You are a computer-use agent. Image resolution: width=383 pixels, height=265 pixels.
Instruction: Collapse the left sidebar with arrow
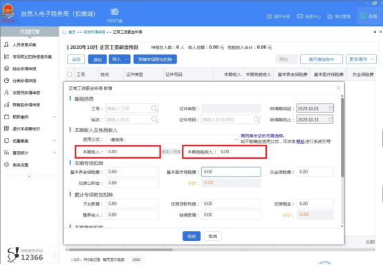click(x=30, y=176)
